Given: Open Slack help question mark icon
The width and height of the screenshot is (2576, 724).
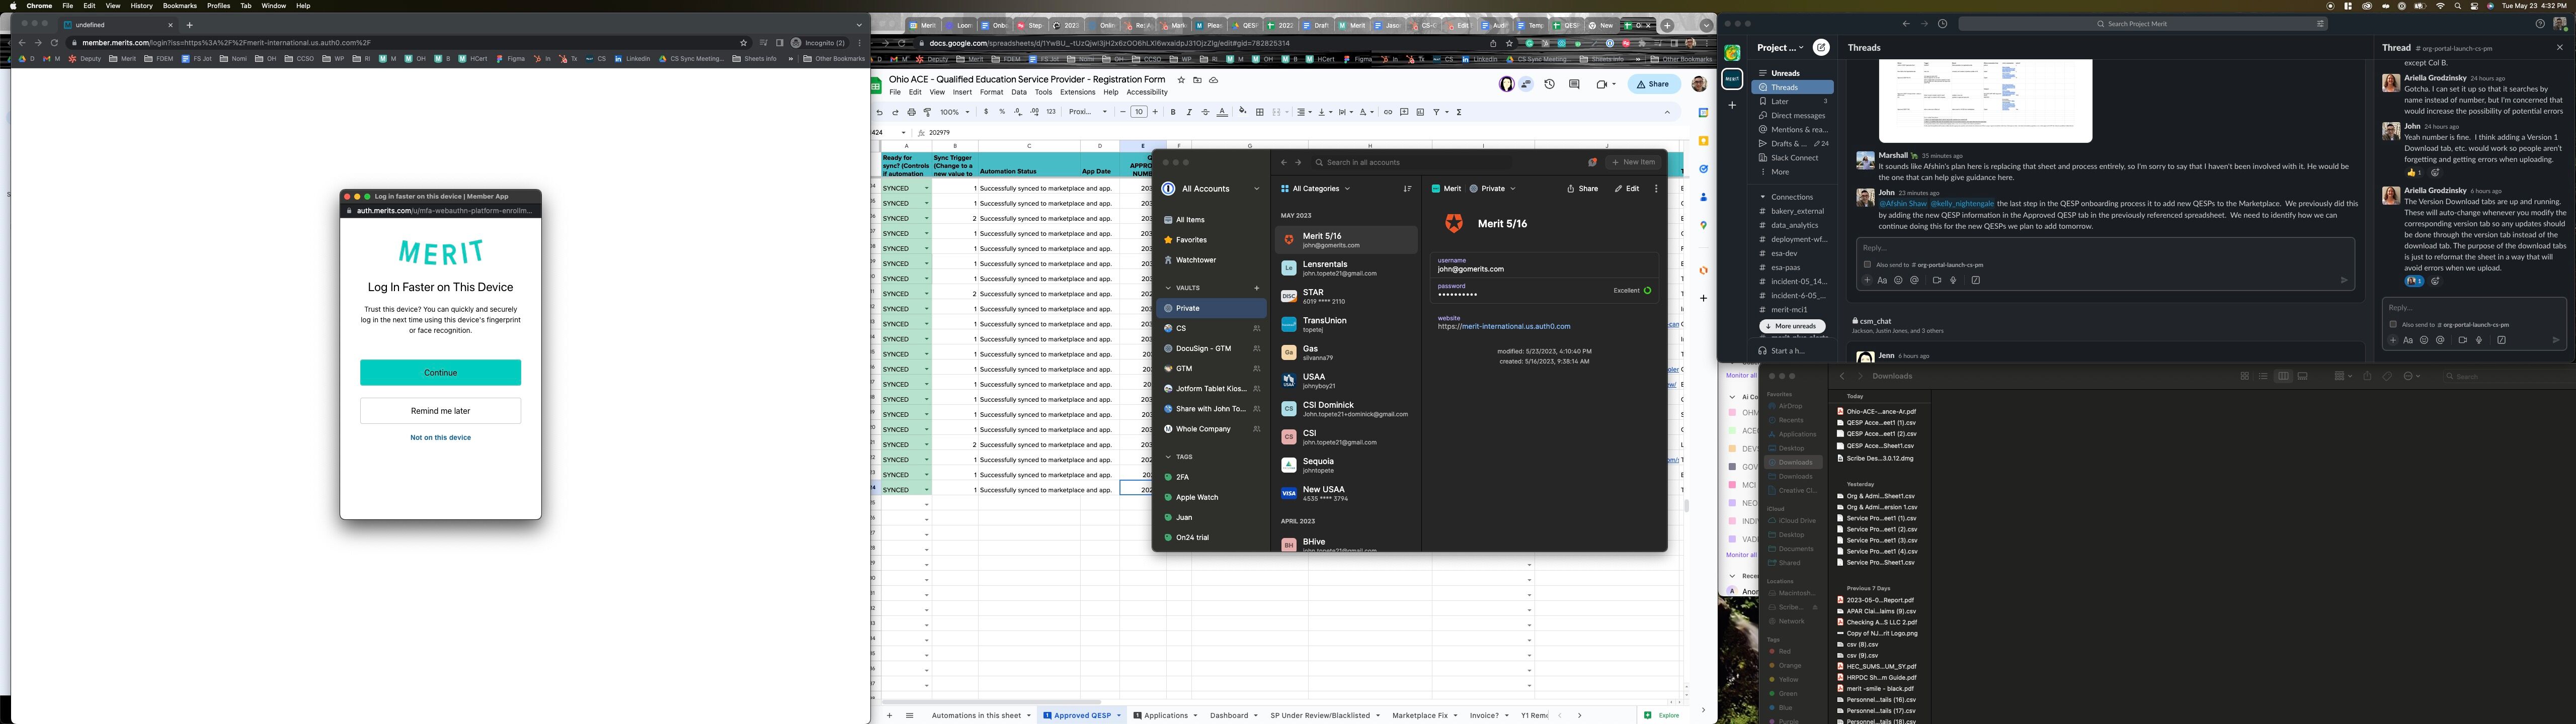Looking at the screenshot, I should pos(2540,24).
